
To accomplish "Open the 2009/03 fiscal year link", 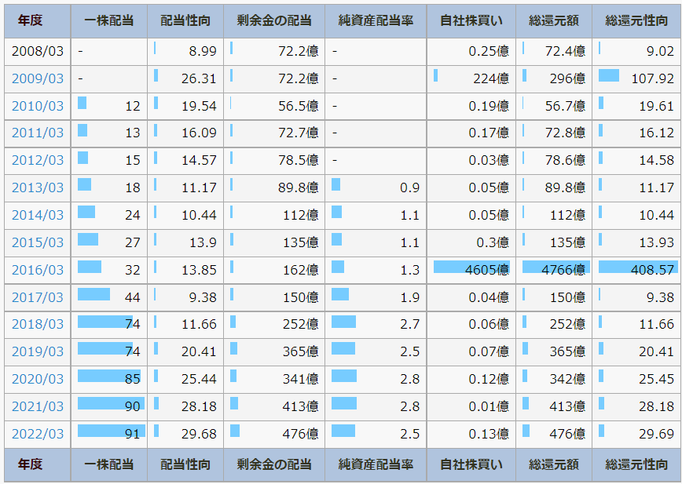I will [x=38, y=78].
